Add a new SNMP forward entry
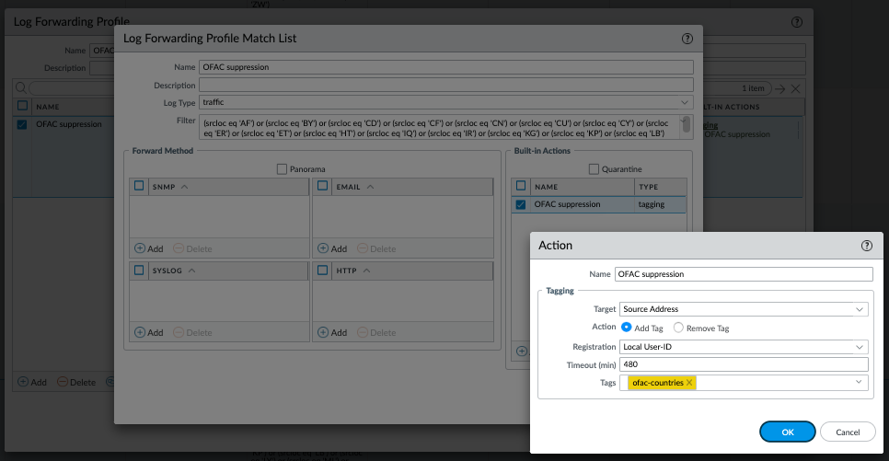 [148, 248]
